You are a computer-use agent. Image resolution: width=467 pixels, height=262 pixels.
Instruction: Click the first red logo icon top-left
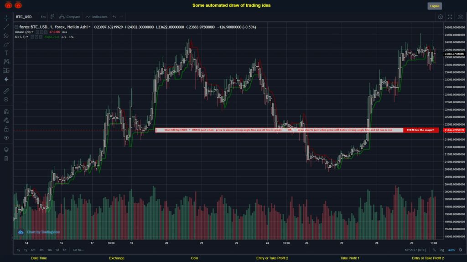[x=8, y=5]
